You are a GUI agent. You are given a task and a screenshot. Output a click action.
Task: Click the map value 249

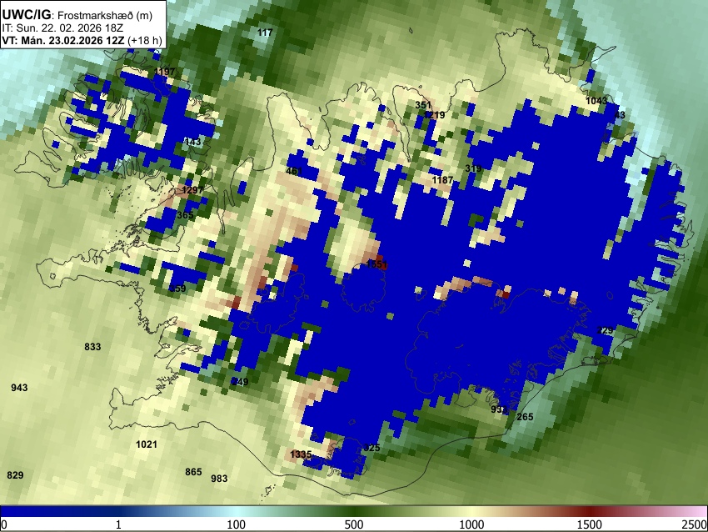pos(240,382)
